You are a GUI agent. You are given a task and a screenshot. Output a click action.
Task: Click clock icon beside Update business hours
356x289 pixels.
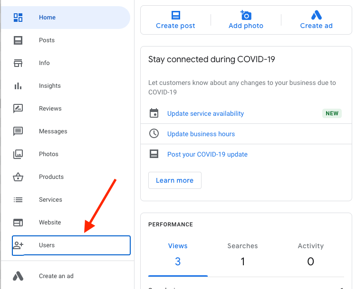pos(154,133)
